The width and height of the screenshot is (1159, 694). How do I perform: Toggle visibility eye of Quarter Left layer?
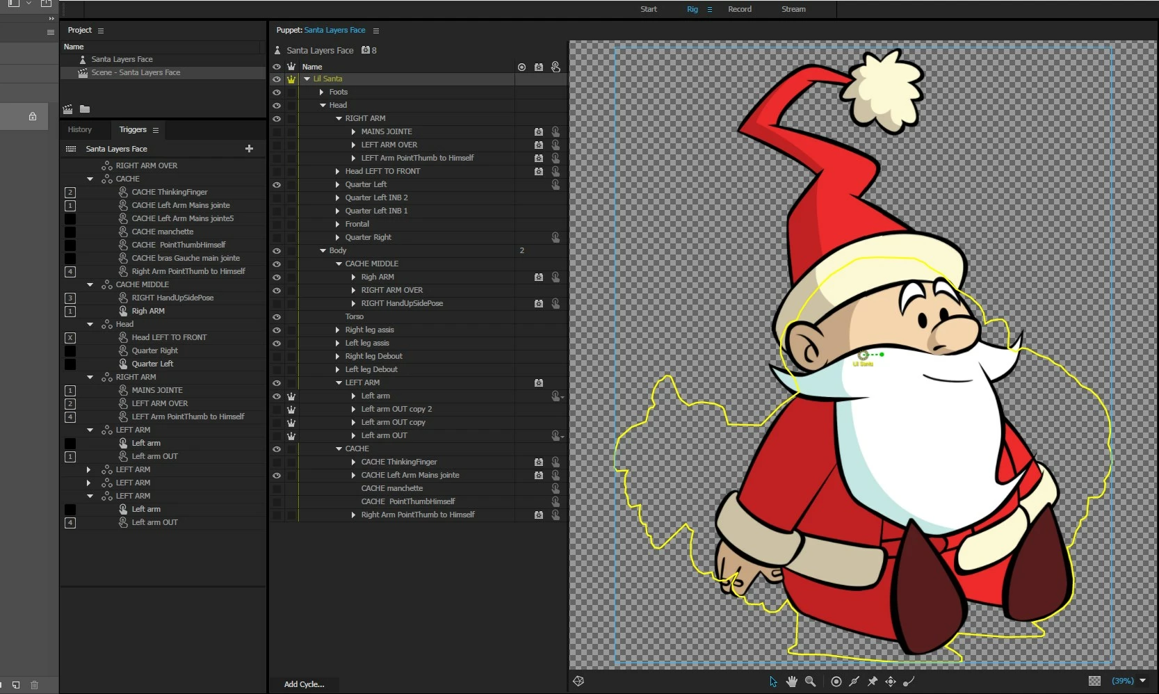pos(277,185)
